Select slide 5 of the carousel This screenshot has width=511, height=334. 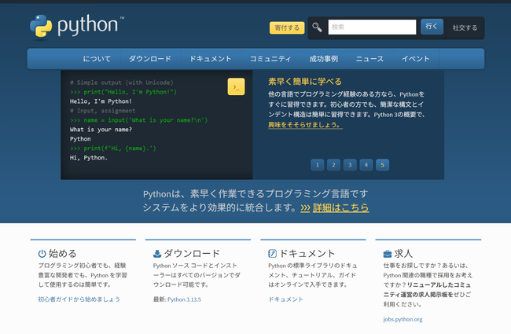382,165
